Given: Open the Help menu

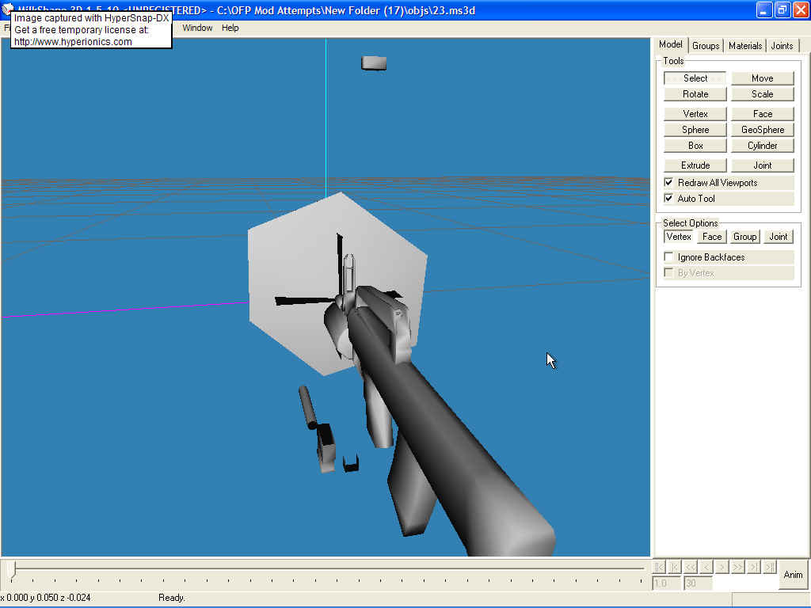Looking at the screenshot, I should tap(230, 28).
